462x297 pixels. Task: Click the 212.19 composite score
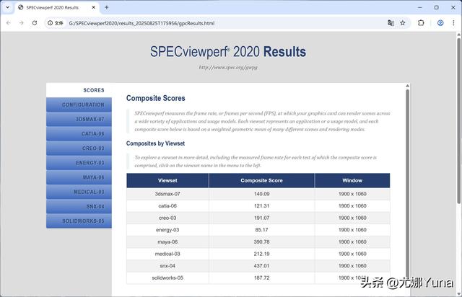click(261, 254)
